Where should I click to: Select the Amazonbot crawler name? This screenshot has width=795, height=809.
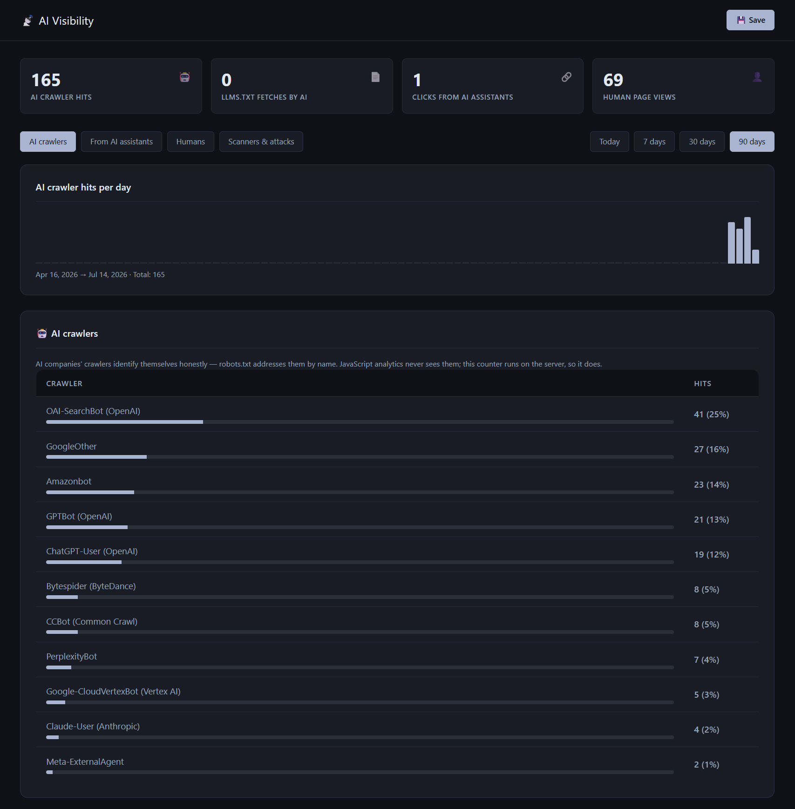pyautogui.click(x=69, y=482)
